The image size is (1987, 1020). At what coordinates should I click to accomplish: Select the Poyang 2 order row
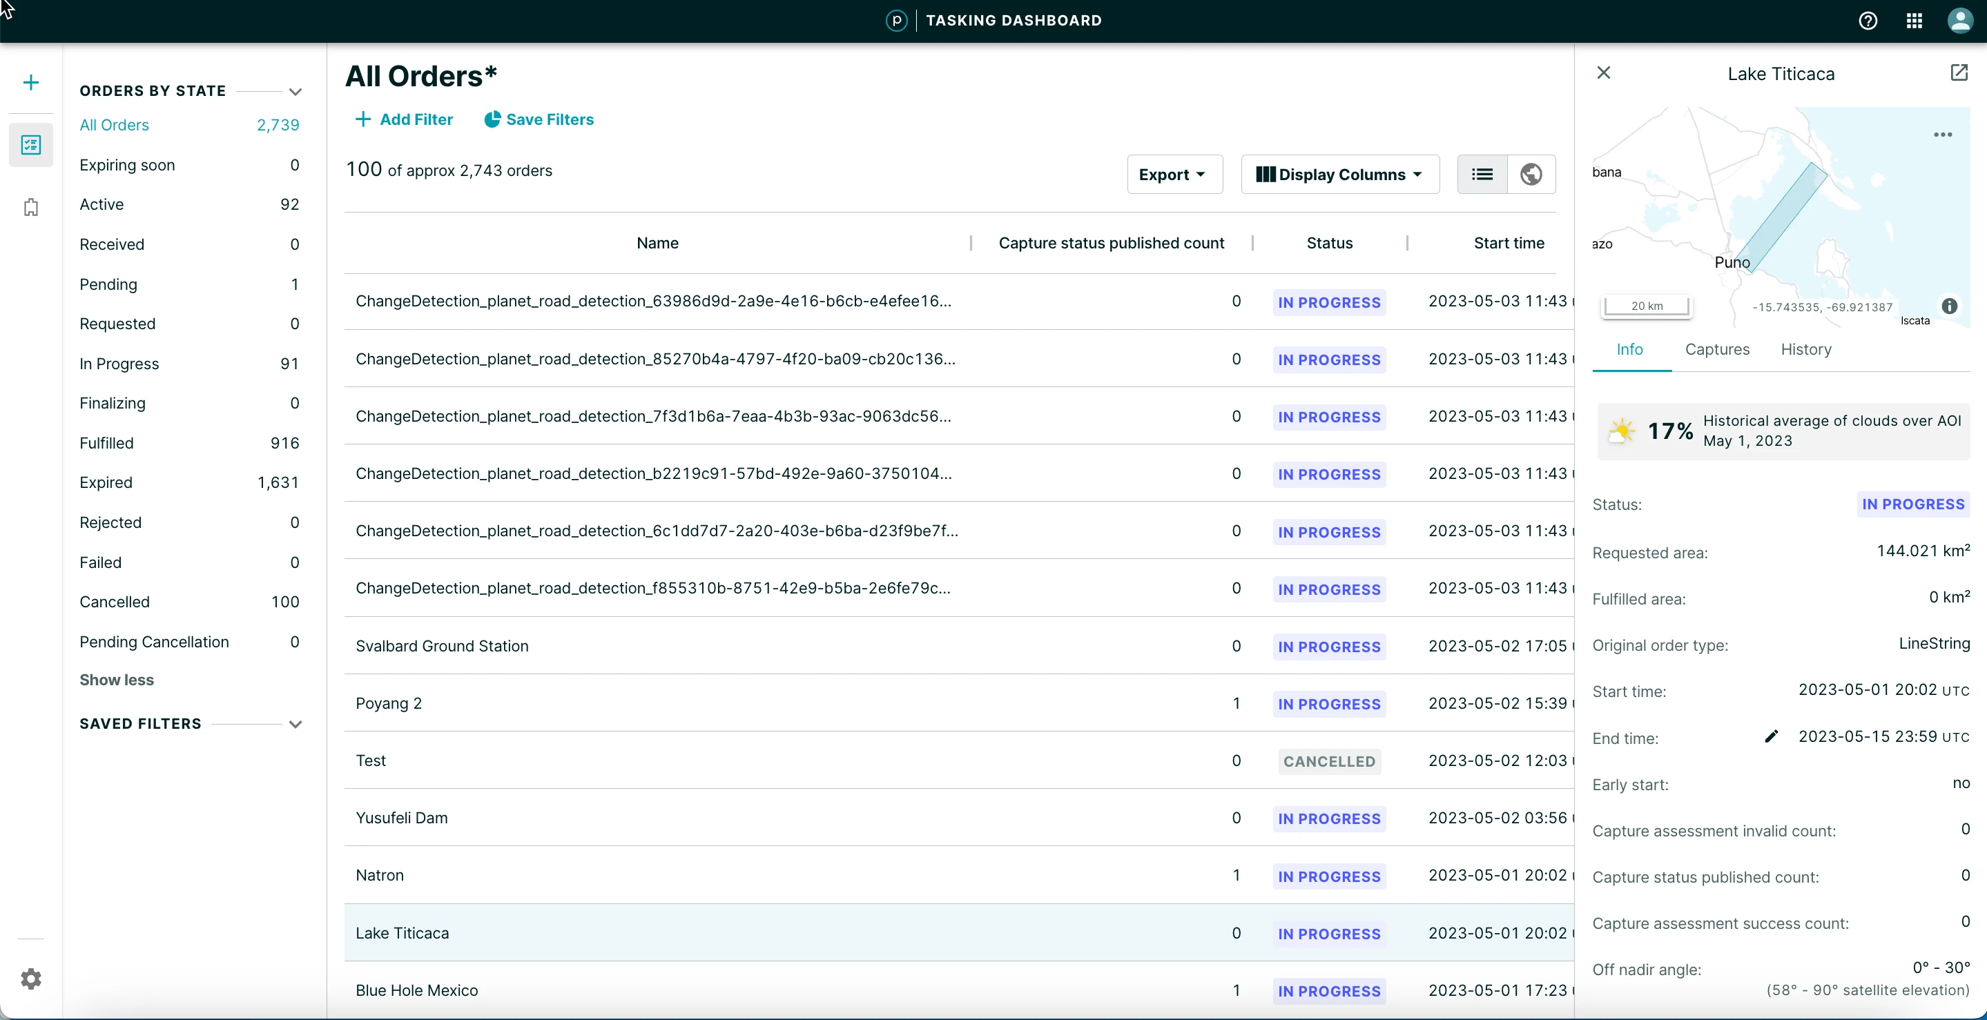click(x=959, y=703)
